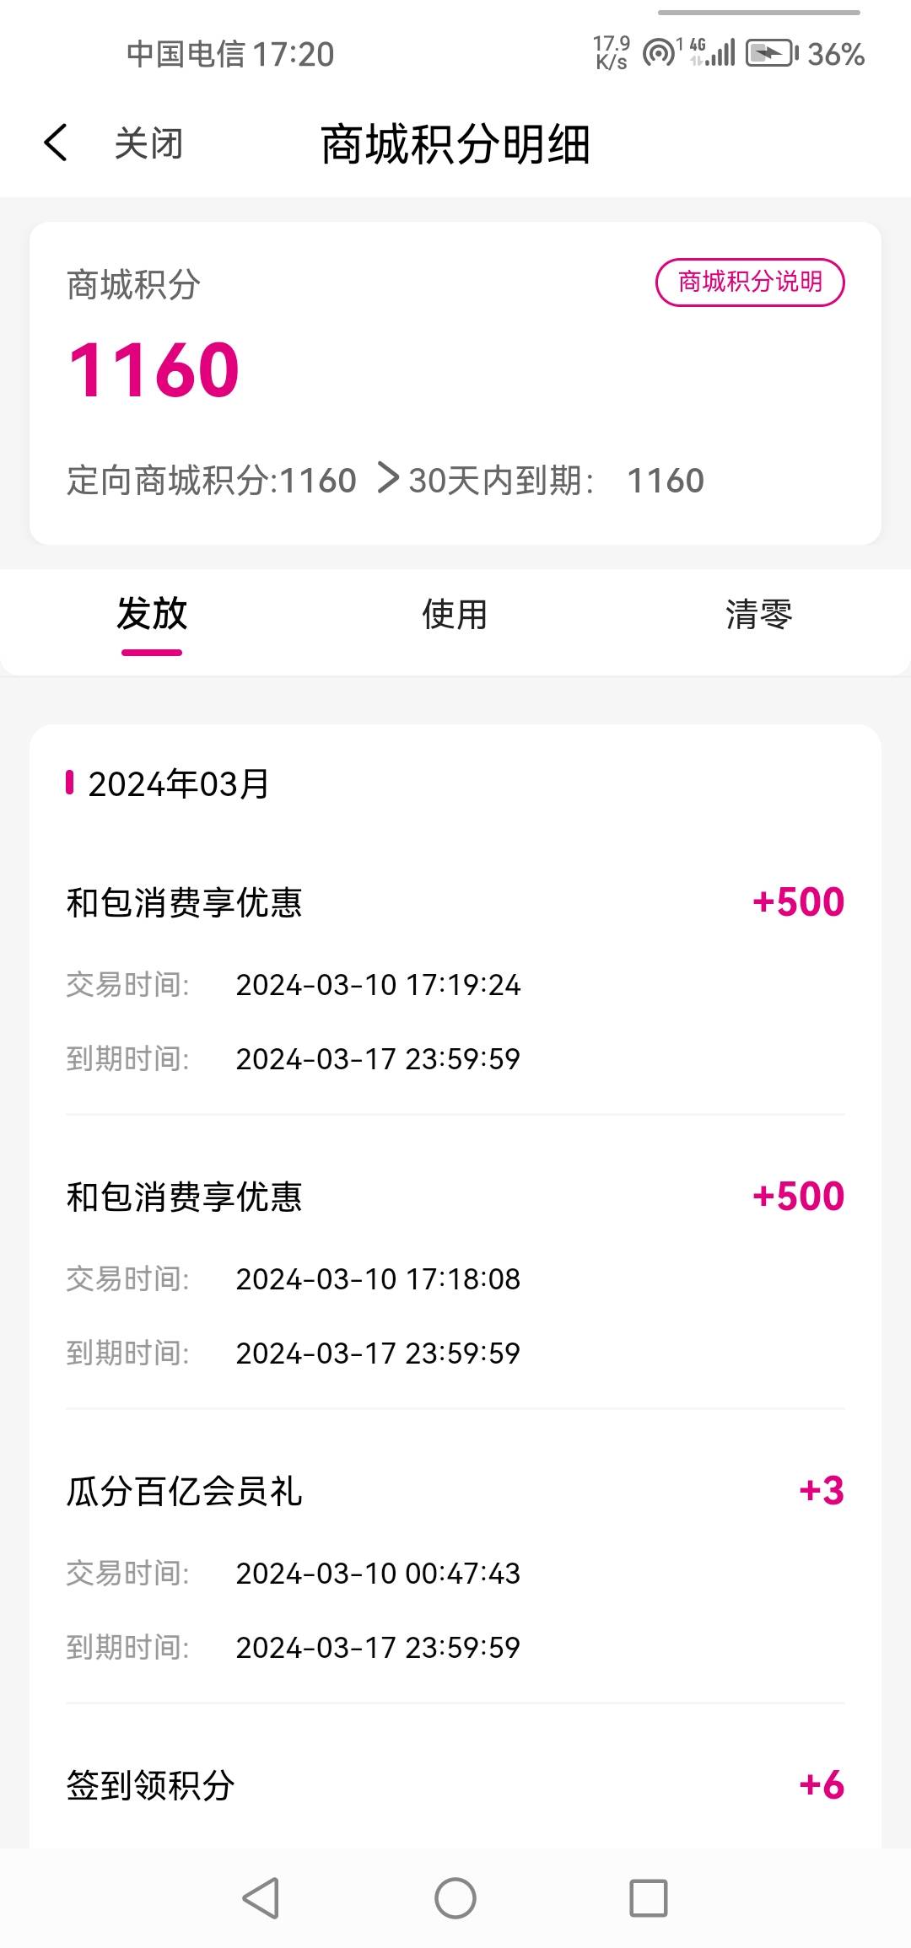Tap the 1160 points balance

pos(154,369)
